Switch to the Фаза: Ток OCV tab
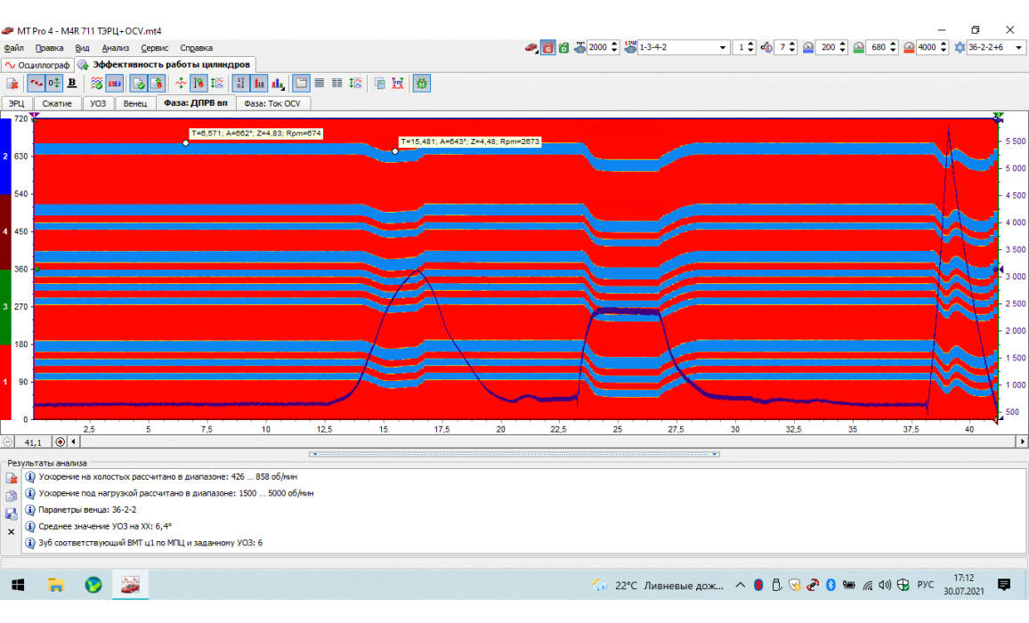This screenshot has height=623, width=1029. point(272,103)
